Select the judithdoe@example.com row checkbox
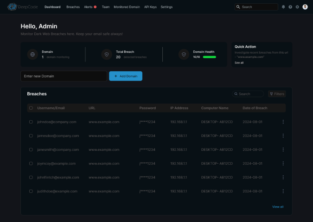 [31, 191]
